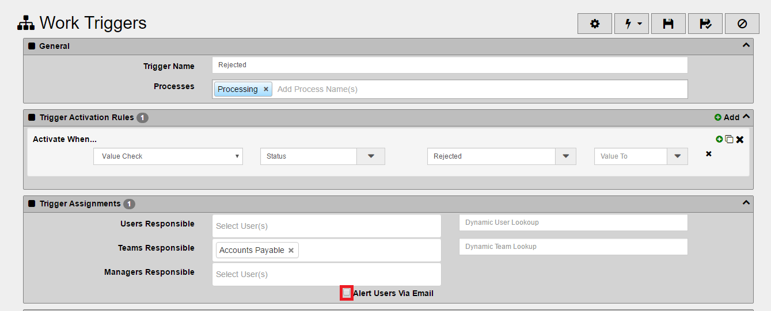Screen dimensions: 771x311
Task: Click Managers Responsible Select User(s) field
Action: coord(326,274)
